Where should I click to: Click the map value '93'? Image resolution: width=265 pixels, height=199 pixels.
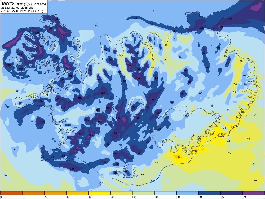click(x=219, y=48)
